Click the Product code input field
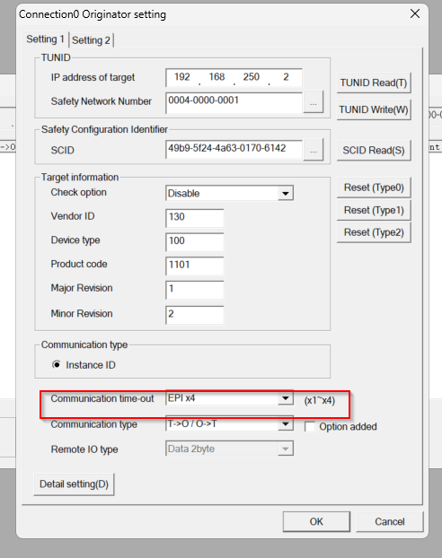 (195, 266)
